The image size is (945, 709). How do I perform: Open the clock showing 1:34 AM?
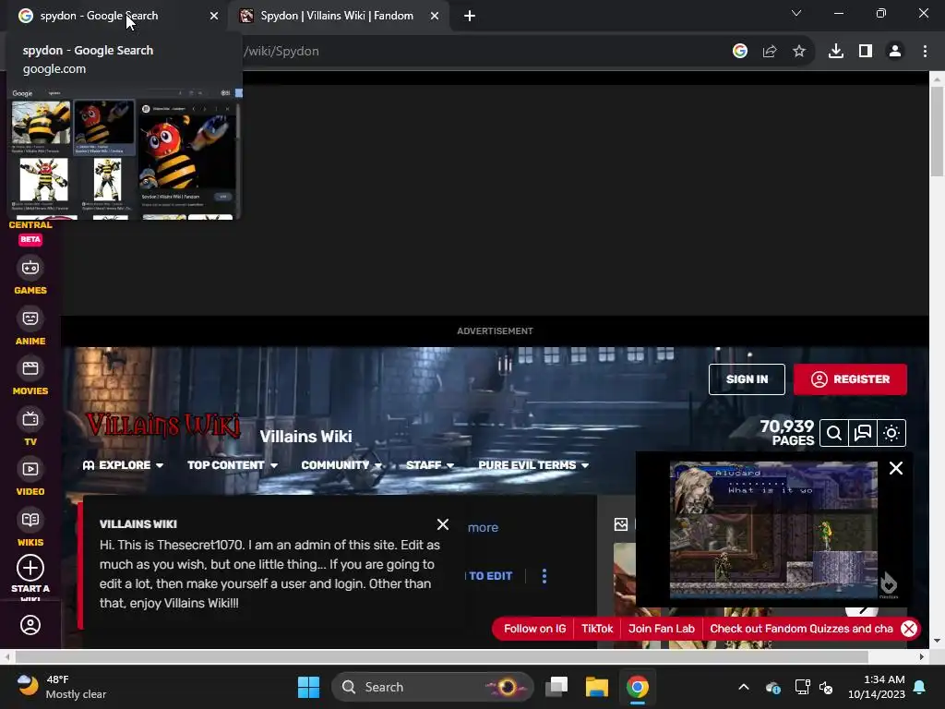[x=877, y=687]
